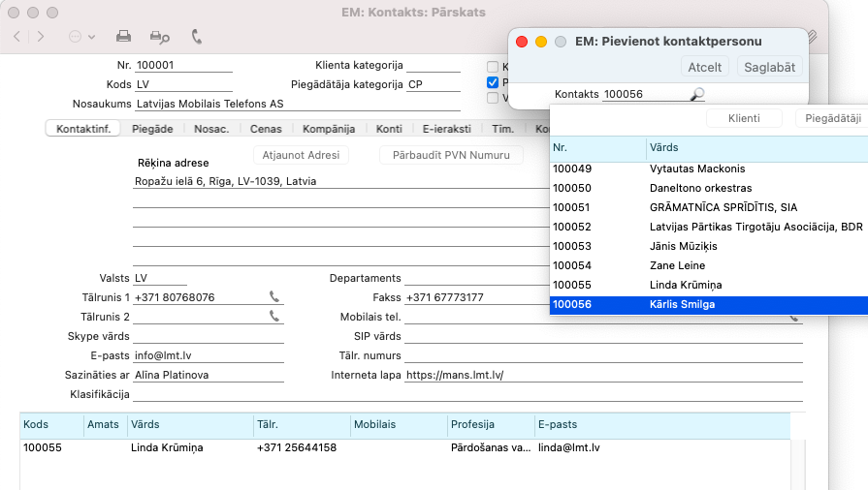Click the phone icon next to Tālrunis 2
The image size is (868, 490).
(274, 317)
